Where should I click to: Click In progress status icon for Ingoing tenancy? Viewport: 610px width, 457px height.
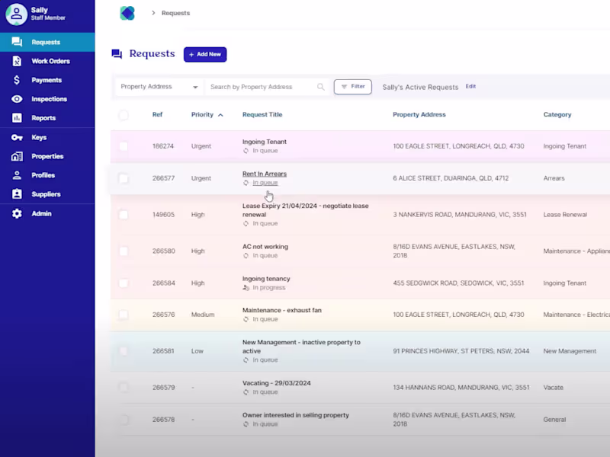[x=246, y=288]
